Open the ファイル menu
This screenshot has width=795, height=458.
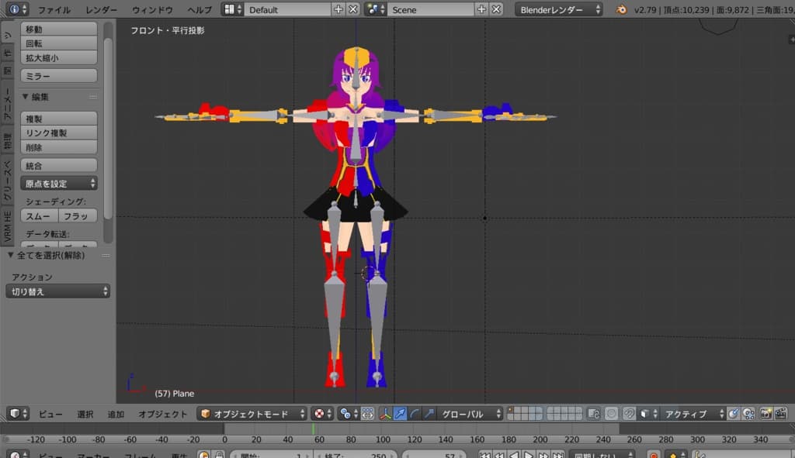pyautogui.click(x=54, y=10)
